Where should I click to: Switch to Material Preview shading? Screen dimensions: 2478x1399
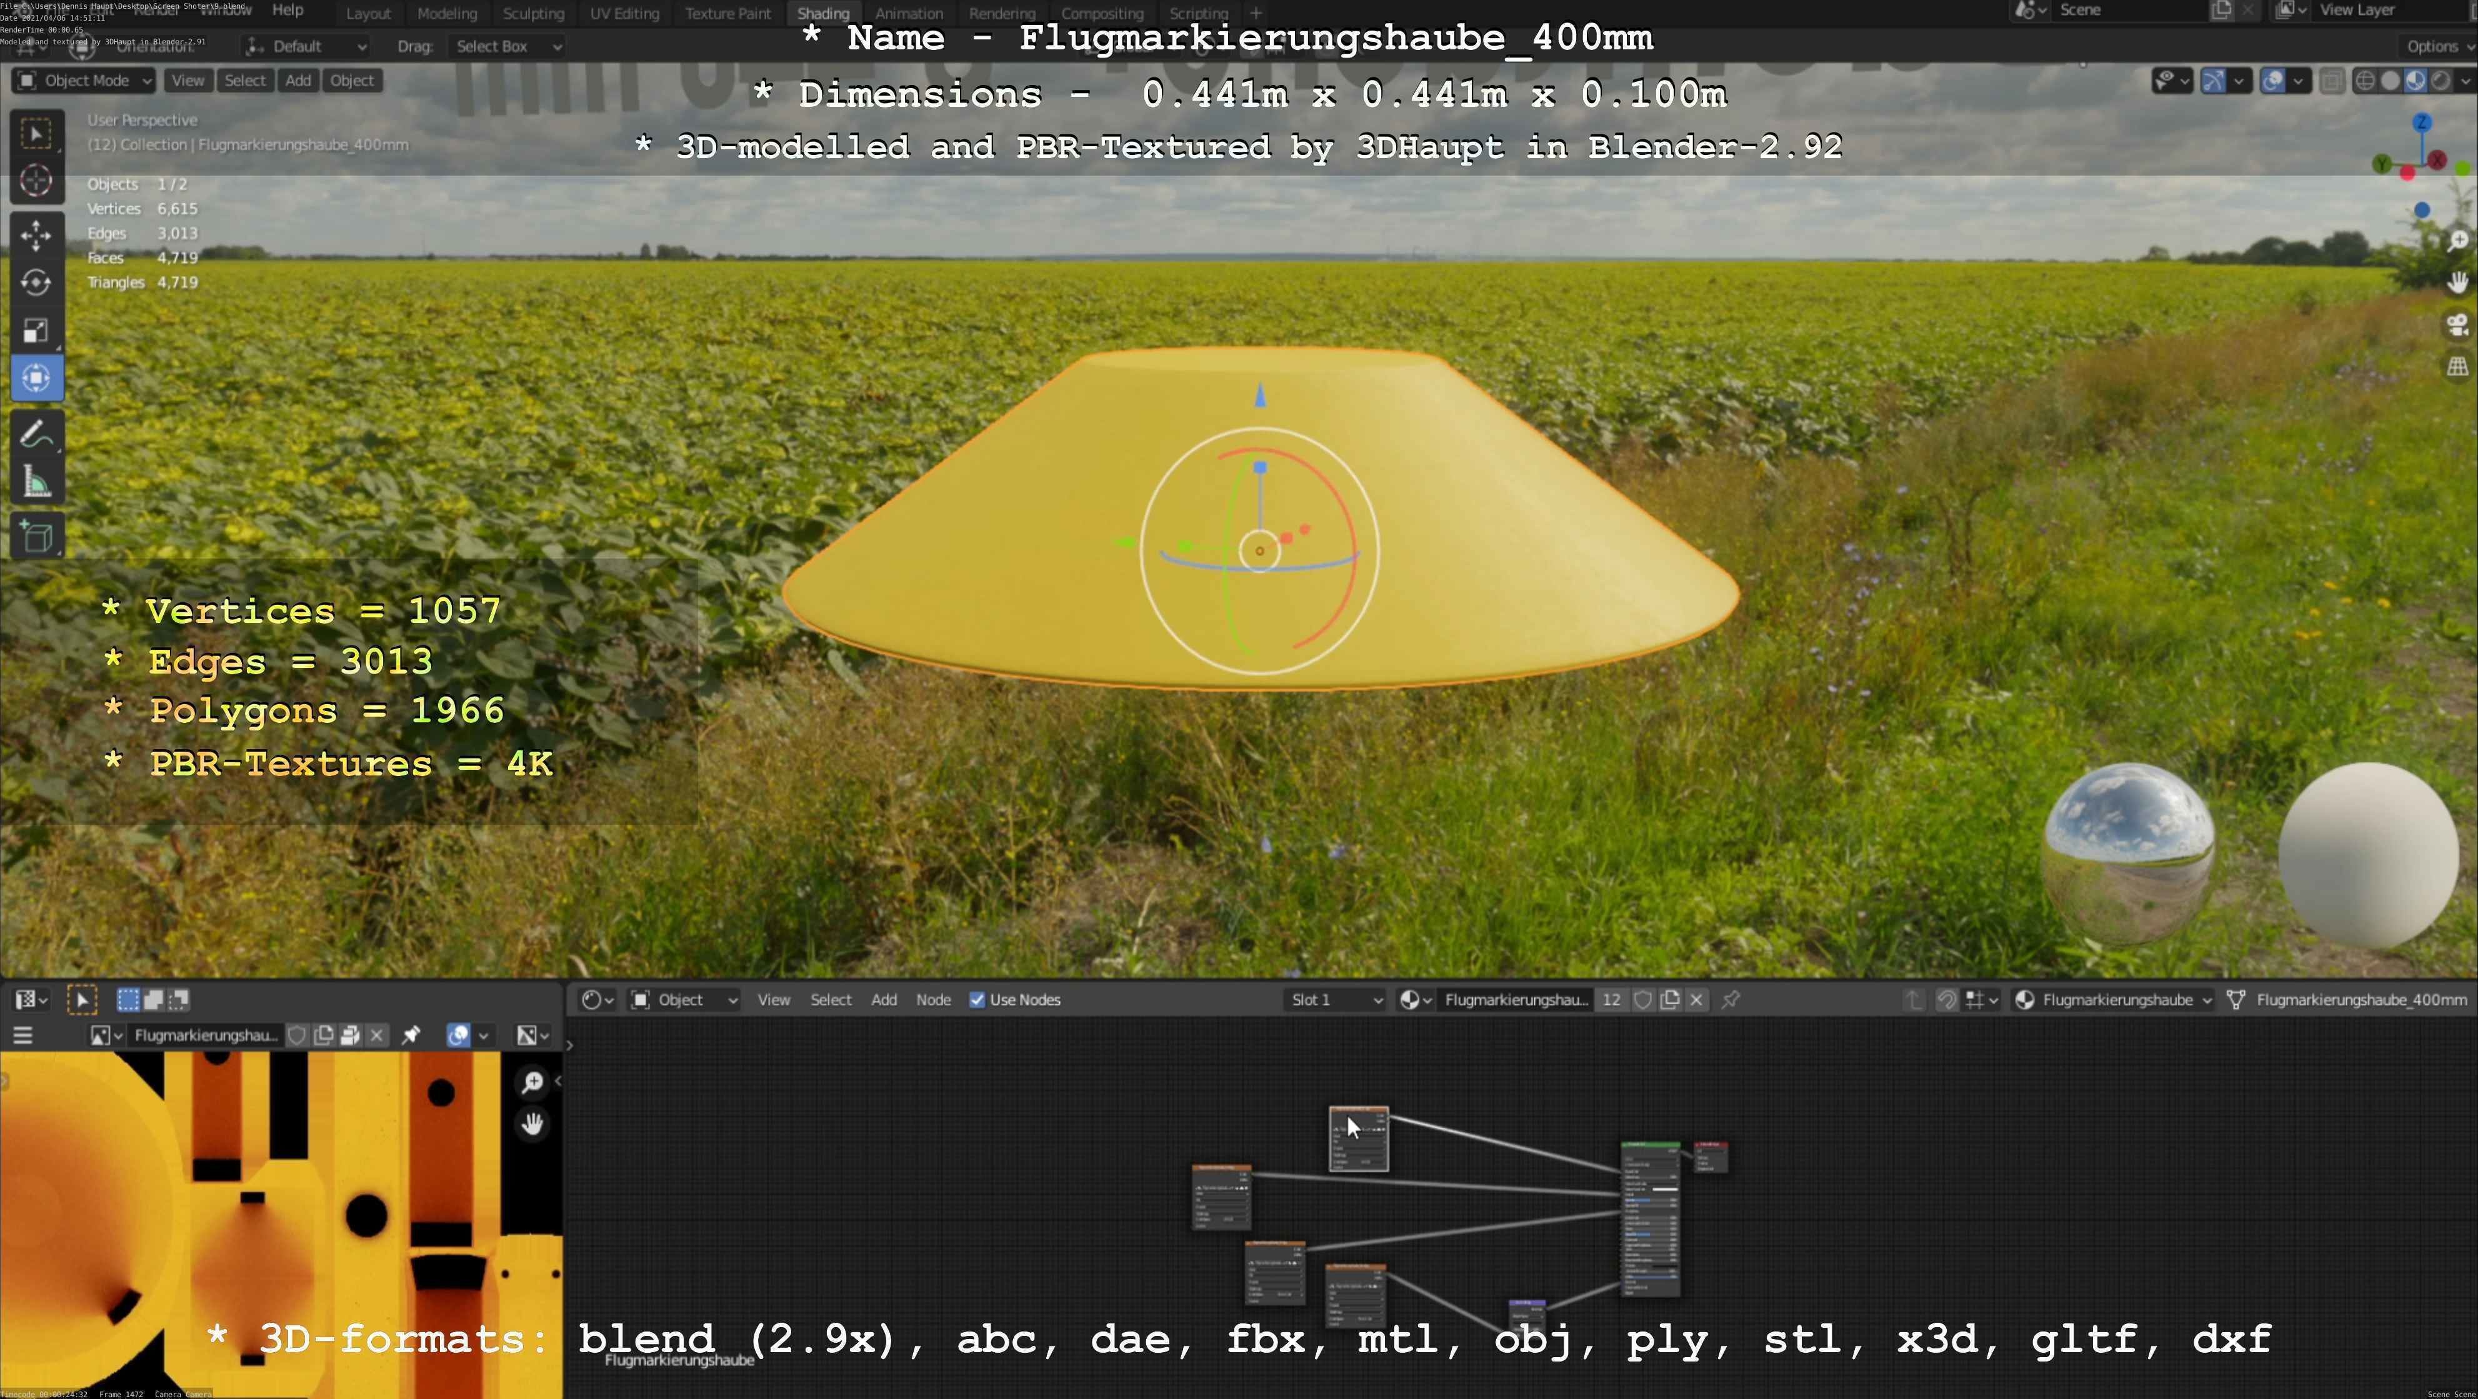pyautogui.click(x=2416, y=81)
